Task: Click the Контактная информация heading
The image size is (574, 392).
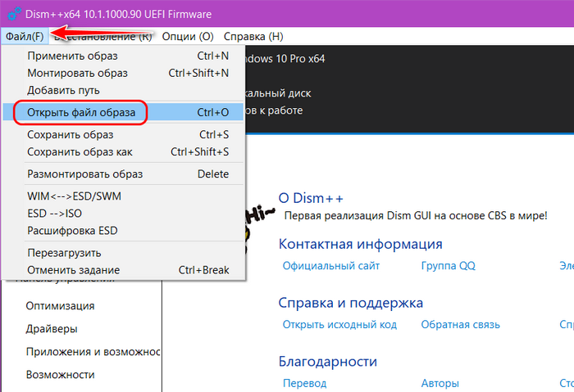Action: [x=360, y=244]
